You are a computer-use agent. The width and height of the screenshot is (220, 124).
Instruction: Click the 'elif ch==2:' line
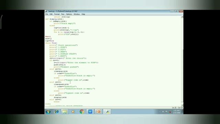(x=55, y=69)
